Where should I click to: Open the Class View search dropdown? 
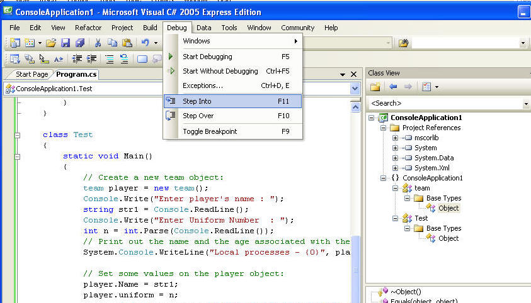click(x=526, y=103)
